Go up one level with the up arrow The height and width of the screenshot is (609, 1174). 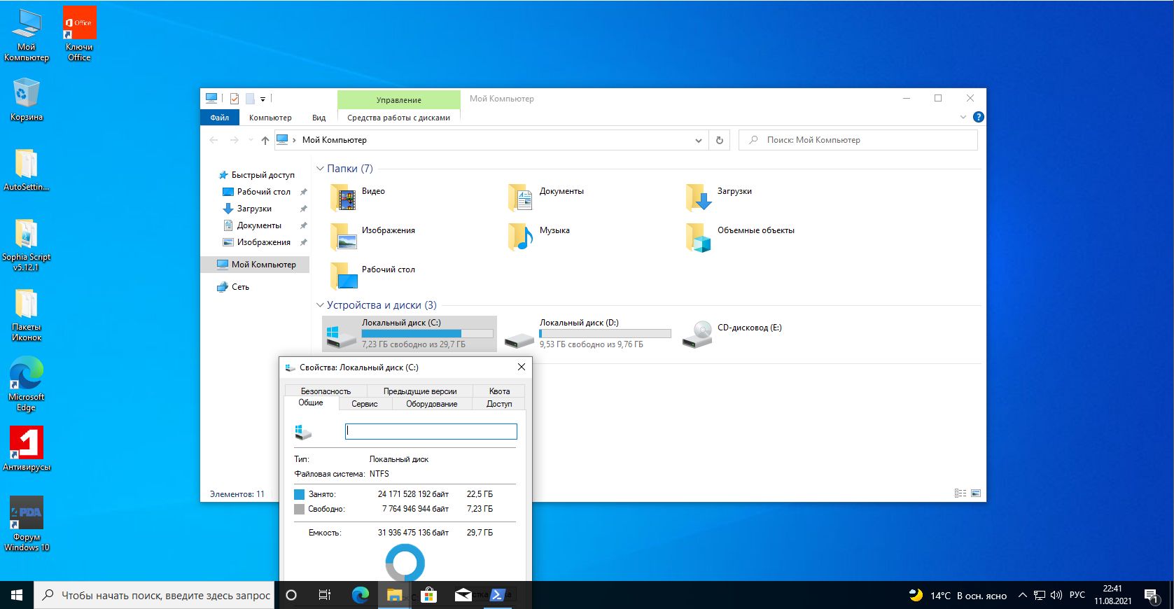pos(265,140)
